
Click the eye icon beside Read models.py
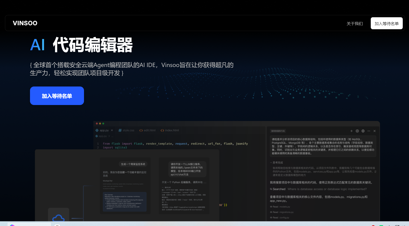(271, 207)
